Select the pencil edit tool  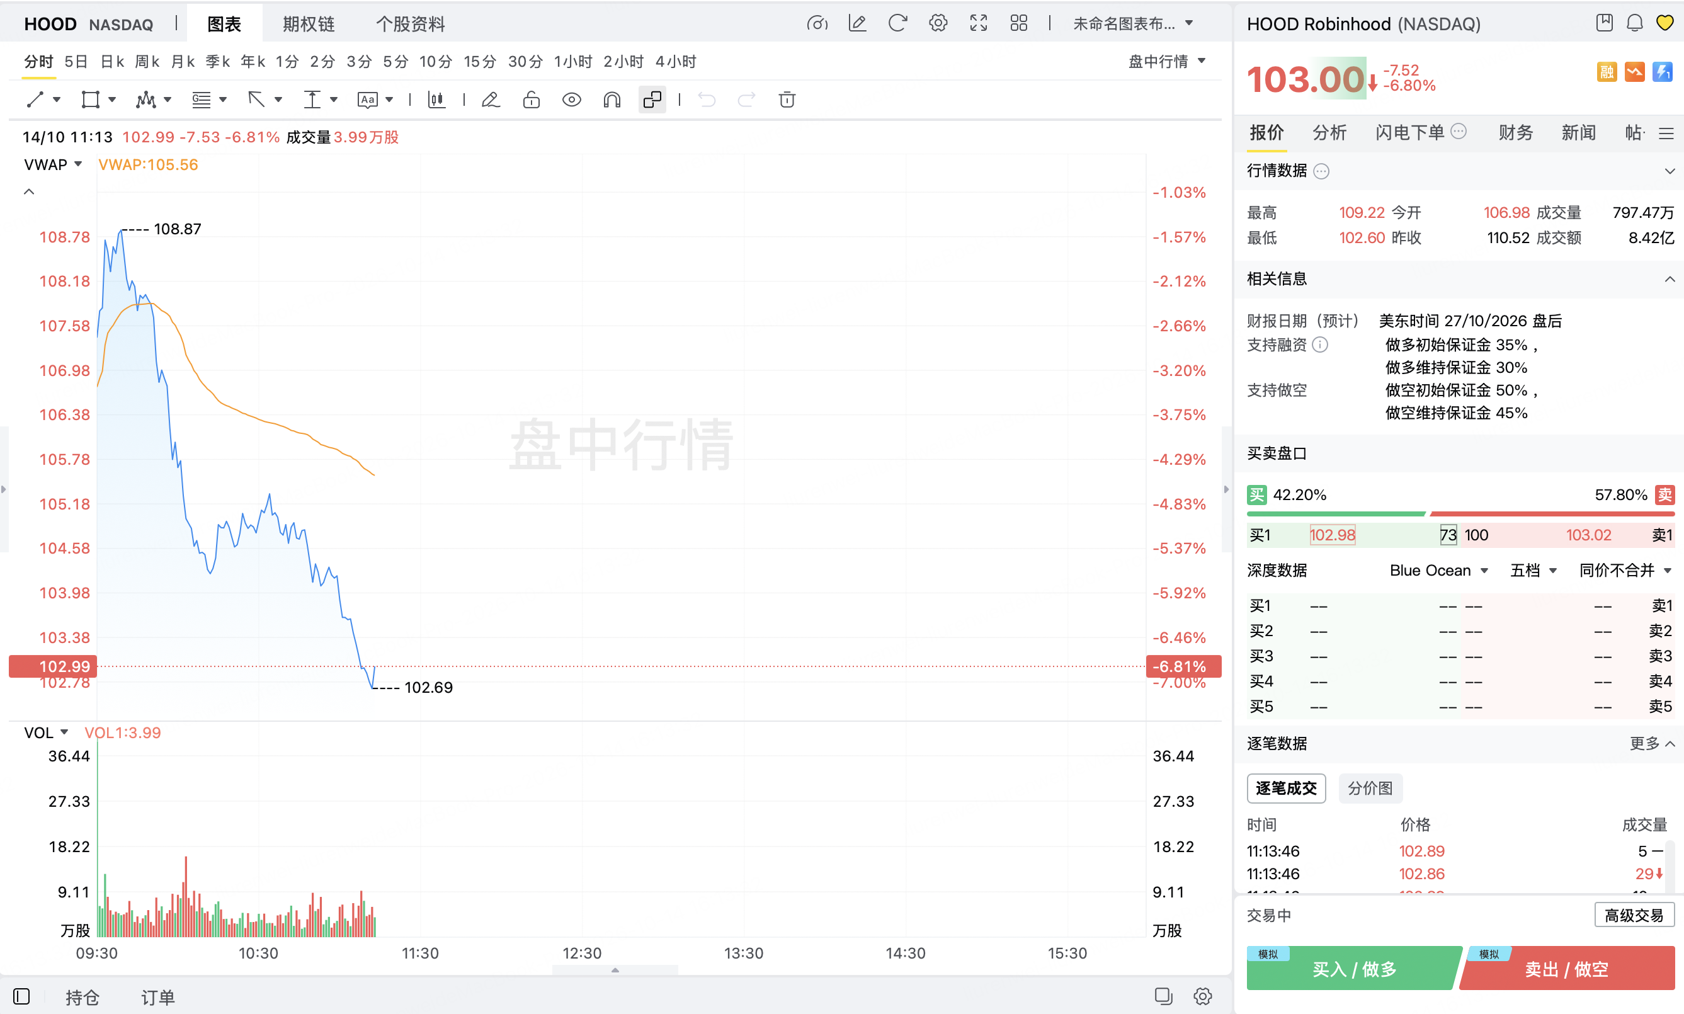(x=491, y=100)
